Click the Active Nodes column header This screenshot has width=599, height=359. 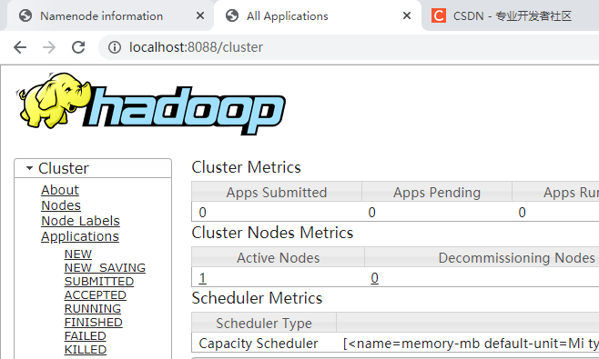279,257
